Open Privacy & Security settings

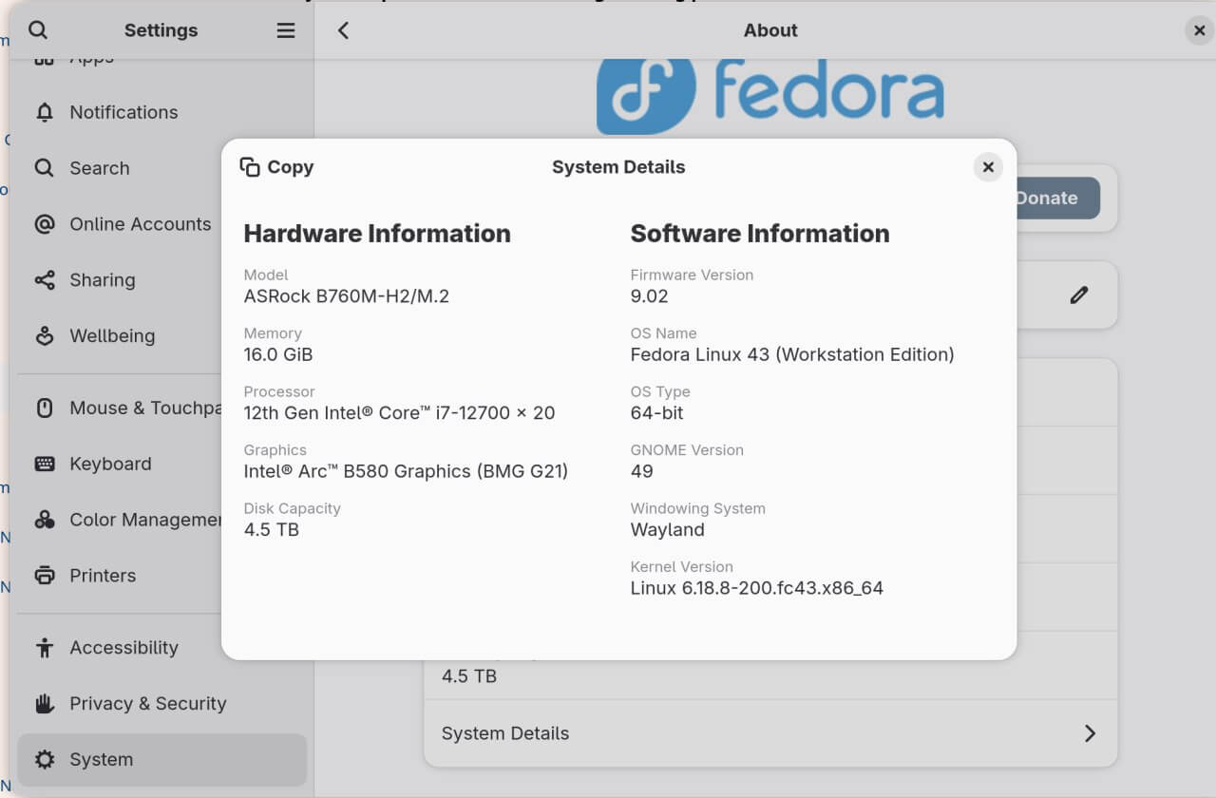coord(147,704)
